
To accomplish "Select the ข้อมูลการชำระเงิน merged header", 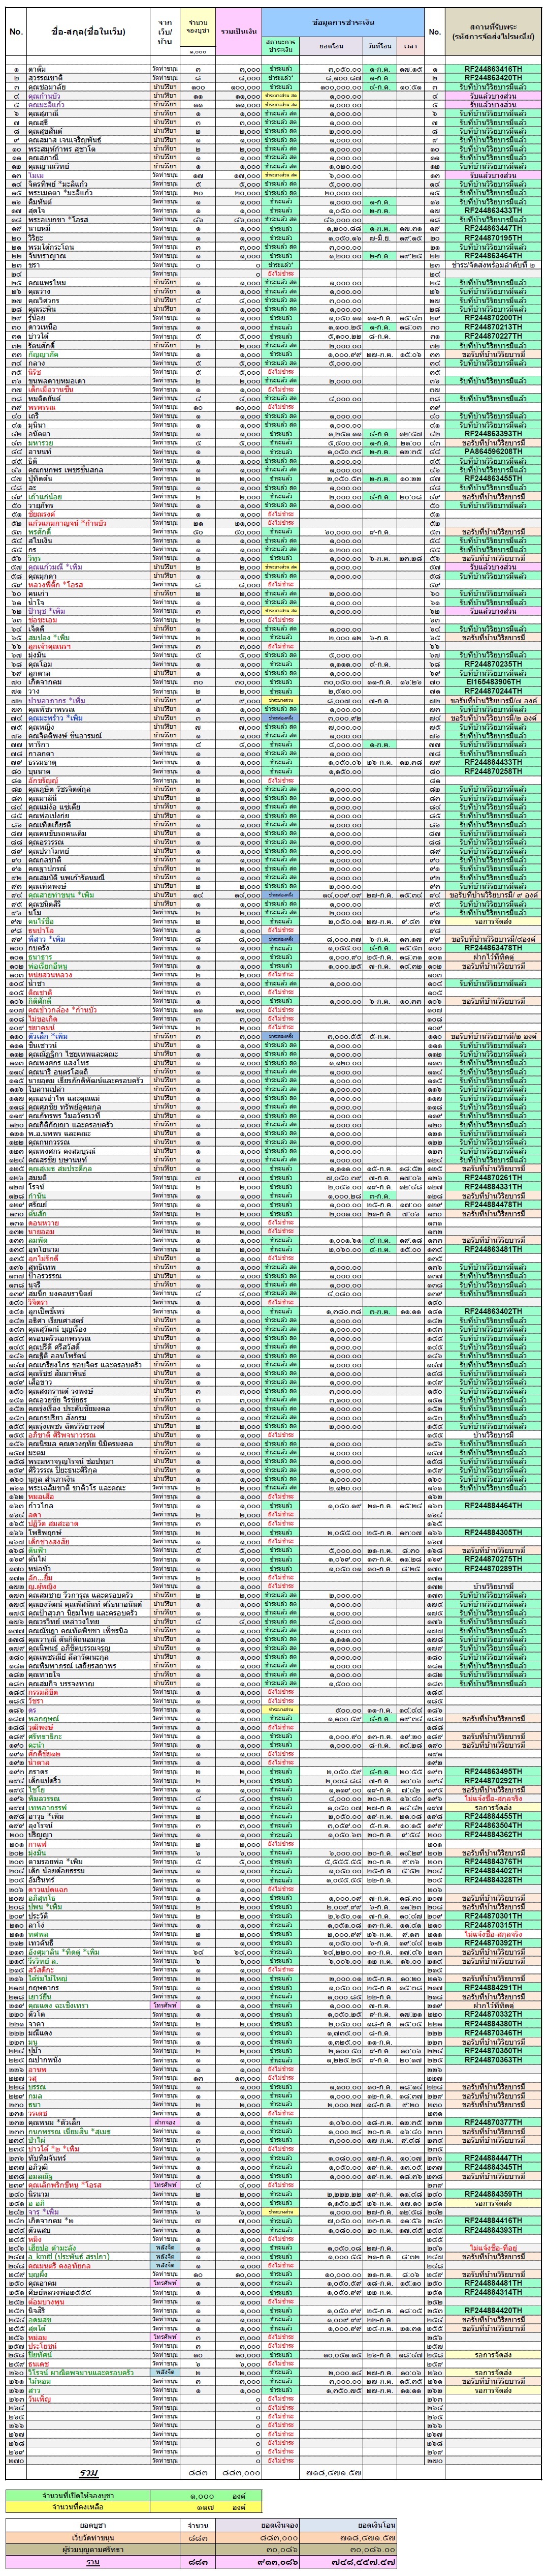I will coord(343,19).
